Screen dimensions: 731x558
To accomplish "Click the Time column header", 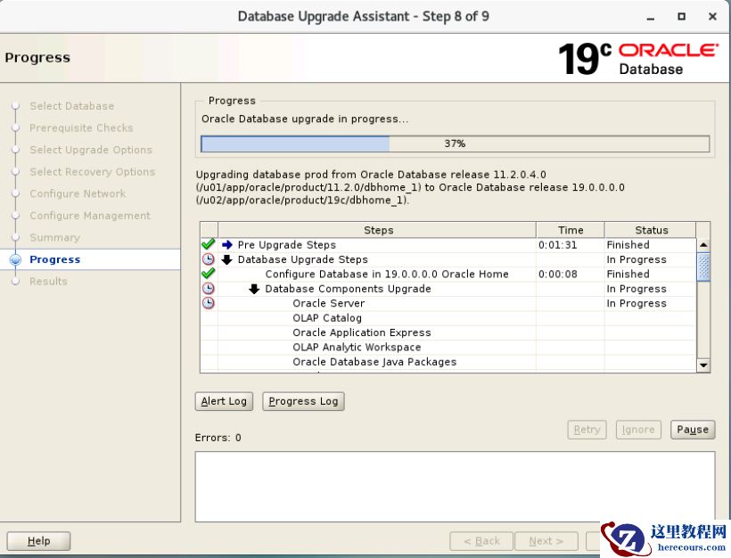I will [x=571, y=230].
